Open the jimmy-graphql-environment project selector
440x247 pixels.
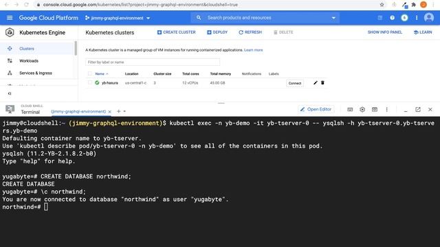[118, 18]
